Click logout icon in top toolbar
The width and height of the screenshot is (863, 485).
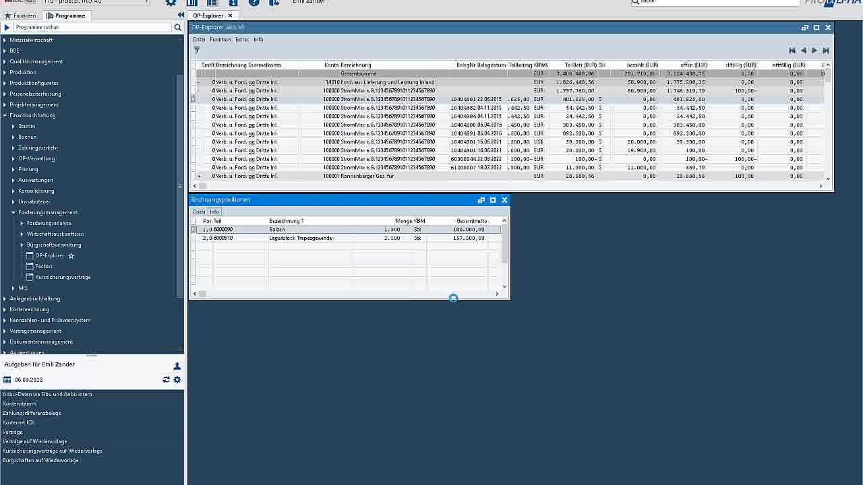pos(274,3)
